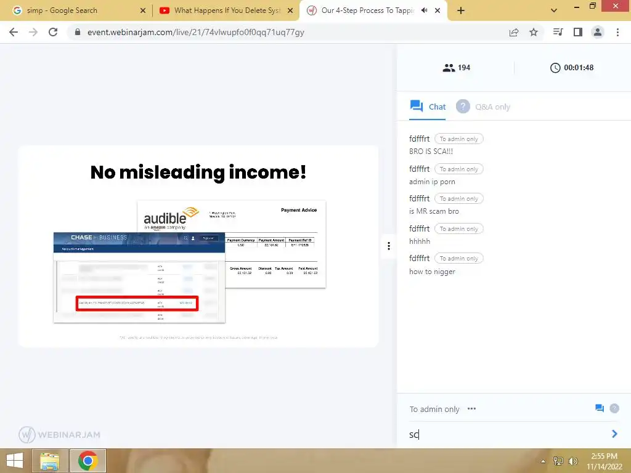The height and width of the screenshot is (473, 631).
Task: Click the browser forward arrow
Action: pyautogui.click(x=33, y=32)
